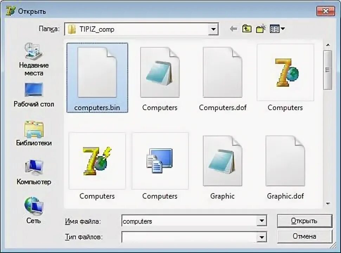
Task: Open the view options dropdown arrow
Action: click(283, 29)
